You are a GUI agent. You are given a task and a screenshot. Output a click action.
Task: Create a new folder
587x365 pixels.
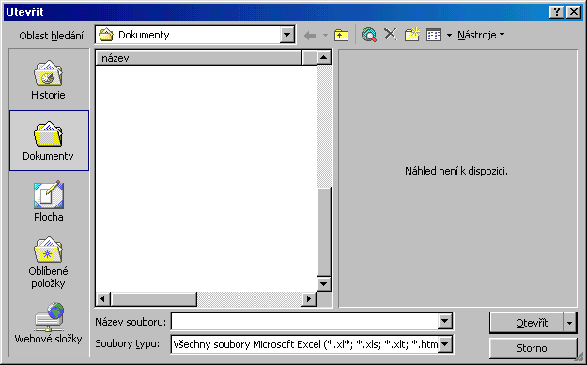click(x=412, y=35)
